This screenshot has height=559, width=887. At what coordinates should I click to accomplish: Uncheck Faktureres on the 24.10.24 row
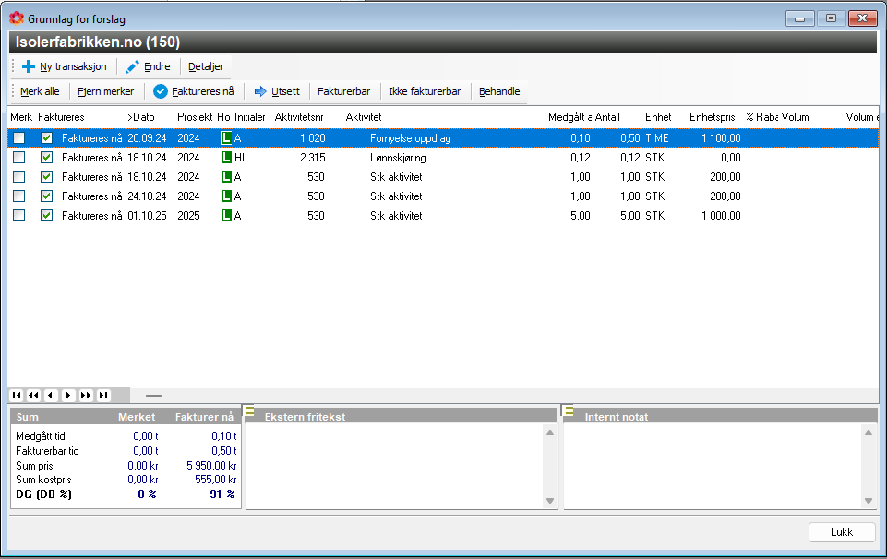(47, 196)
